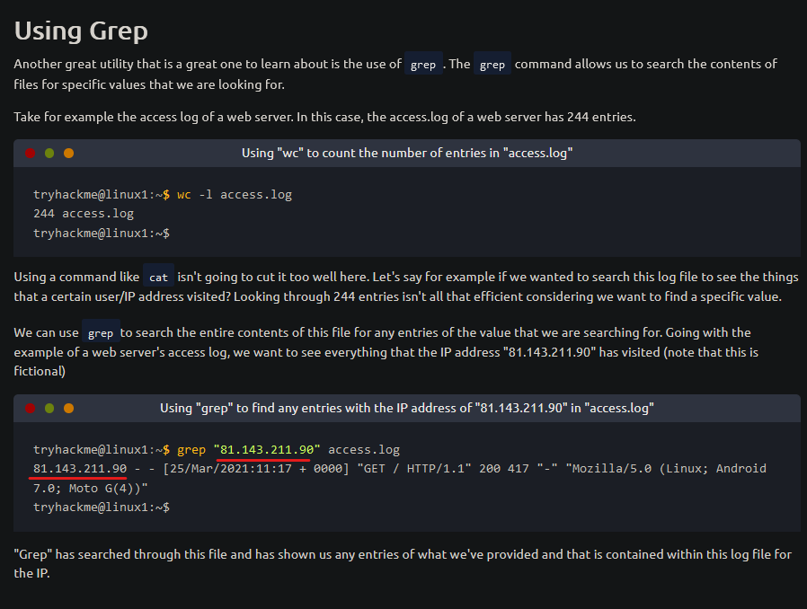Image resolution: width=807 pixels, height=609 pixels.
Task: Click the inline 'grep' code tag after 'The'
Action: [x=492, y=64]
